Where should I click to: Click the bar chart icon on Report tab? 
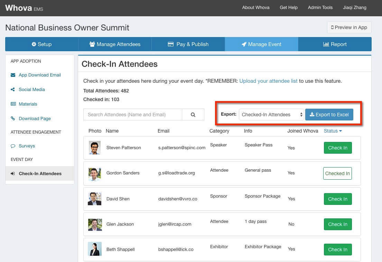(x=326, y=44)
